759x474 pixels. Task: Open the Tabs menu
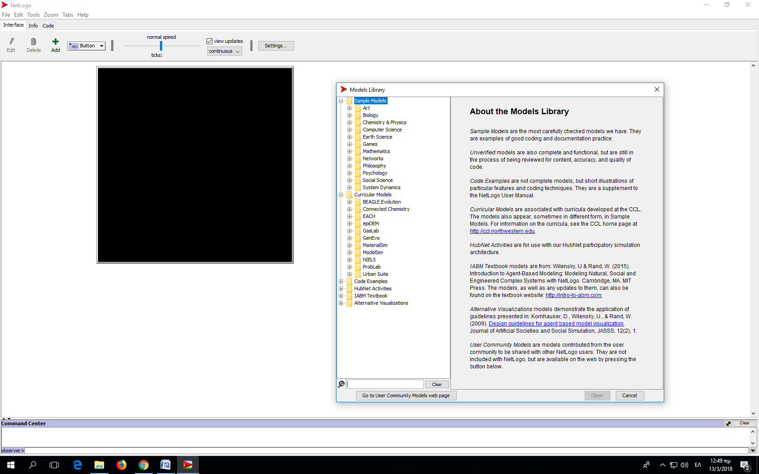(x=68, y=15)
